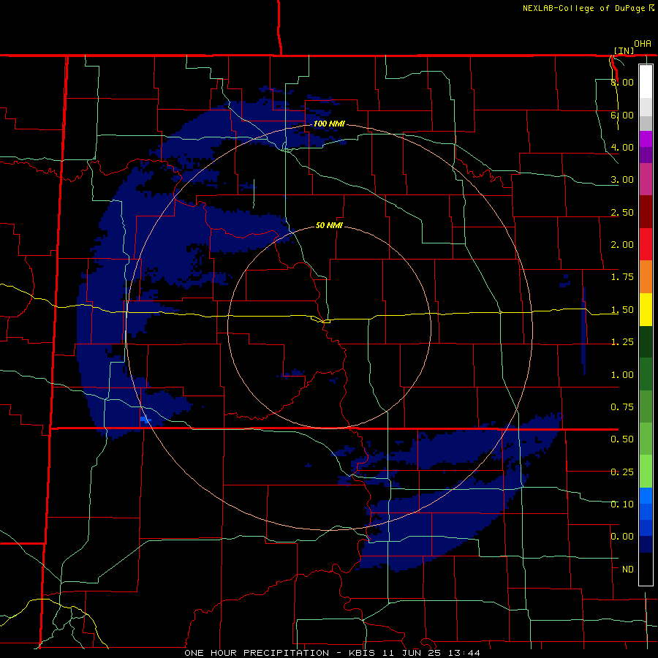This screenshot has width=658, height=658.
Task: Click the One Hour Precipitation KBIS title text
Action: click(x=332, y=653)
